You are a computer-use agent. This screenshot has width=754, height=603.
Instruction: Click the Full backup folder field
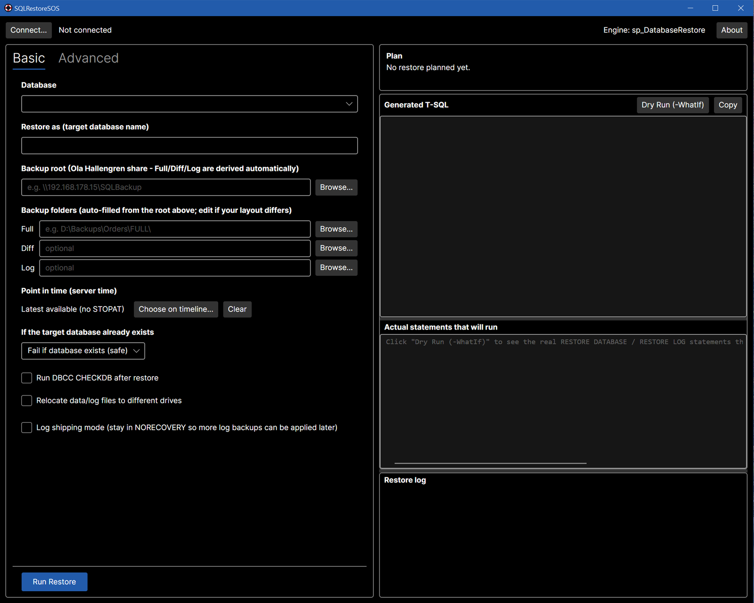point(175,229)
